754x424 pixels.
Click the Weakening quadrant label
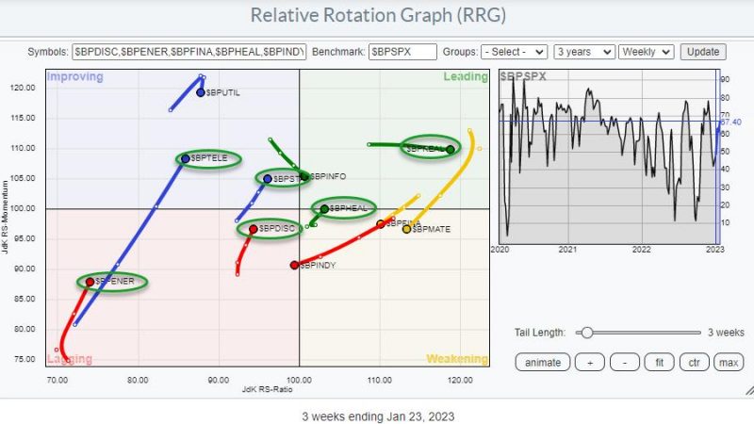[x=457, y=359]
